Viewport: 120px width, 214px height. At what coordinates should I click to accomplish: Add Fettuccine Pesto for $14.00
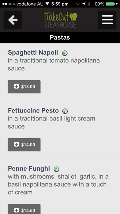click(24, 145)
